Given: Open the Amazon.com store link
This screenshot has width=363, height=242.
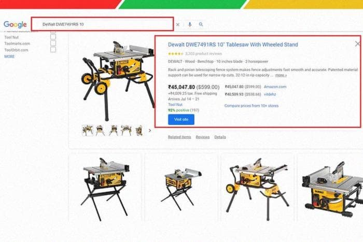Looking at the screenshot, I should [x=275, y=87].
